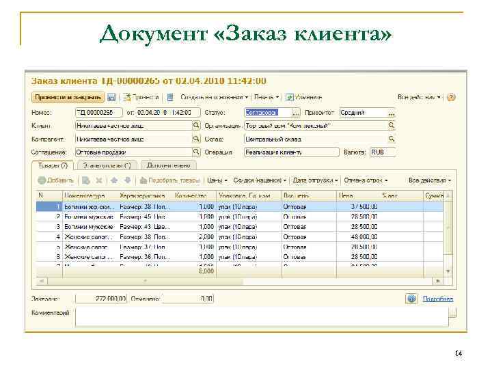Select row 1 Ботинки женские

[x=240, y=207]
